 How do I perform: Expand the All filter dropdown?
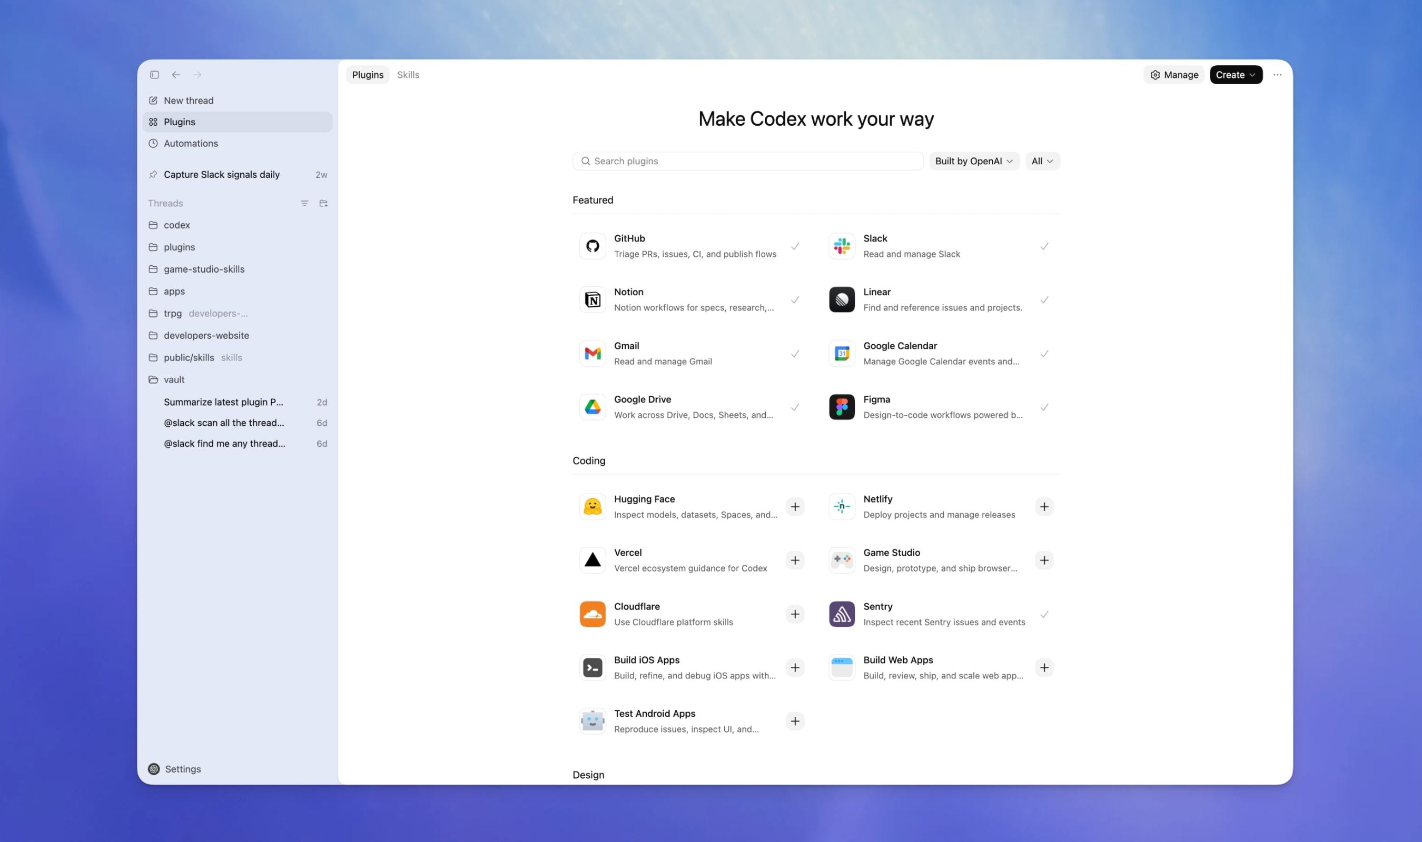(x=1042, y=161)
